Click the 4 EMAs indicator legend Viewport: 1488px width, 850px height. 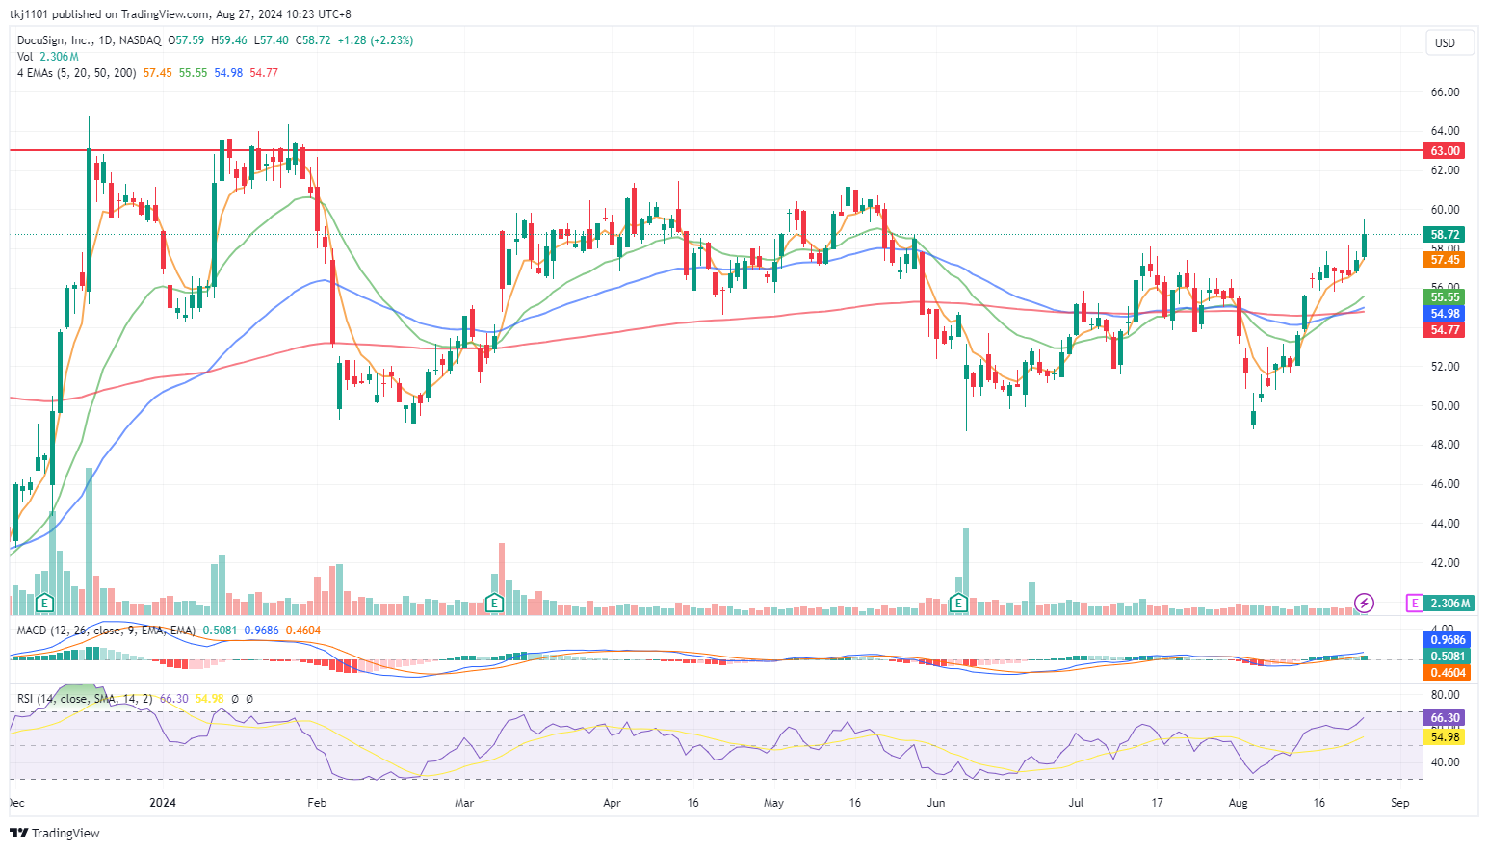(x=76, y=73)
